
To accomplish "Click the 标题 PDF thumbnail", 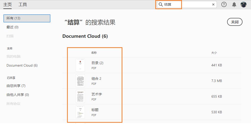I will pyautogui.click(x=80, y=112).
